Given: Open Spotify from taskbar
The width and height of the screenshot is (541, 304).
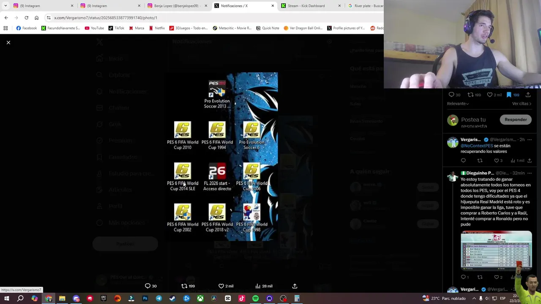Looking at the screenshot, I should 255,299.
